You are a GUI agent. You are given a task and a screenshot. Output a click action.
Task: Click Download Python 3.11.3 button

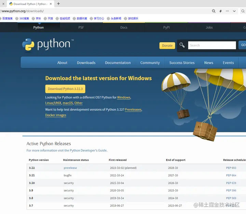click(65, 89)
